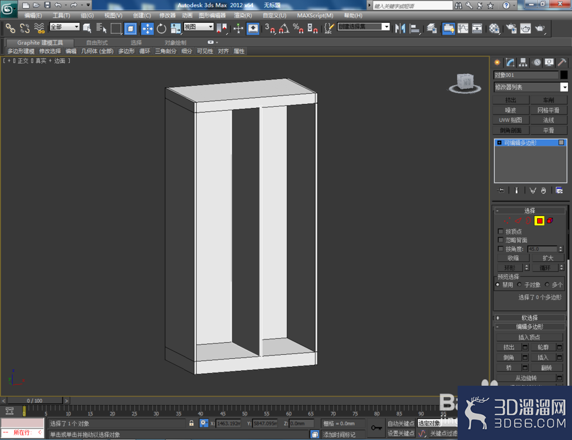Open Select by Name dialog
This screenshot has width=572, height=440.
(101, 28)
